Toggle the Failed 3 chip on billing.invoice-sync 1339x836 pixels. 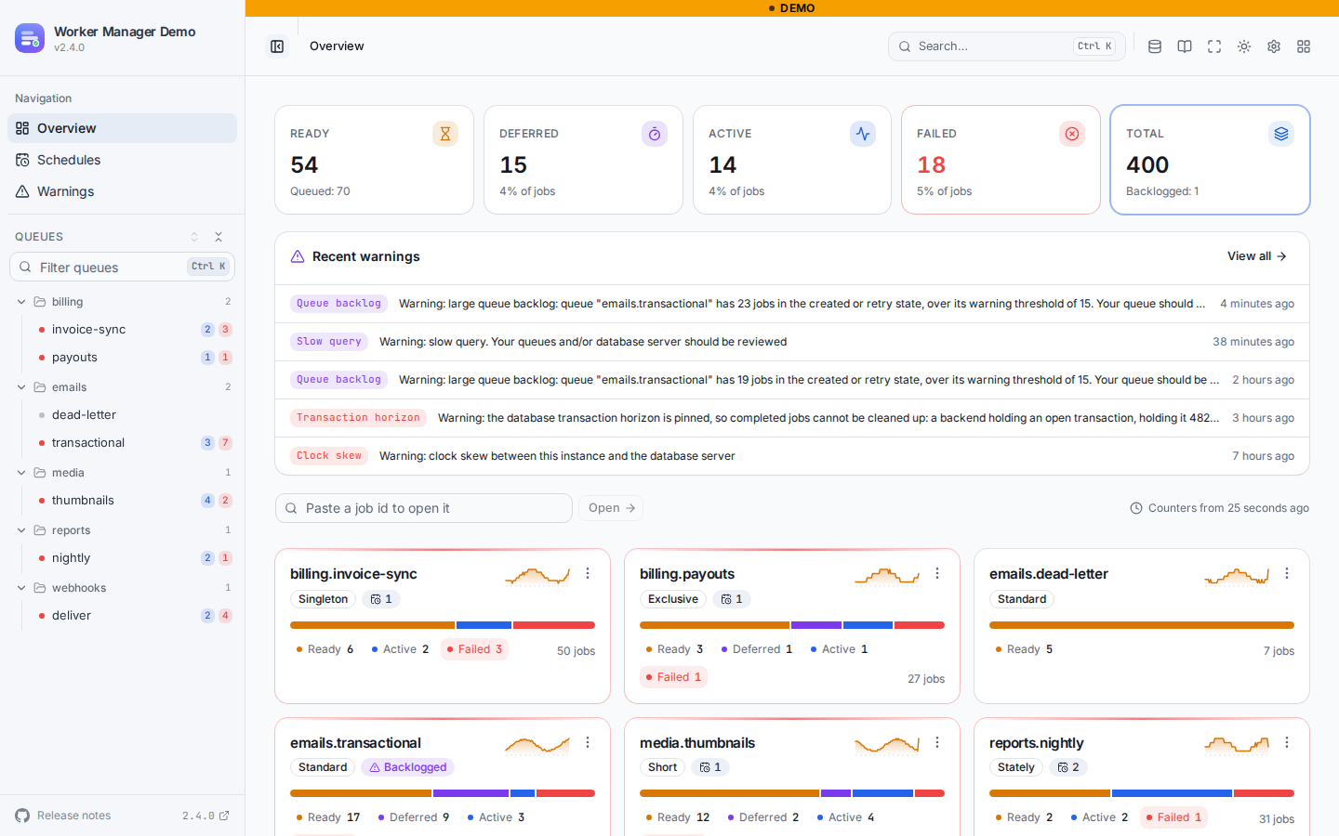(474, 649)
